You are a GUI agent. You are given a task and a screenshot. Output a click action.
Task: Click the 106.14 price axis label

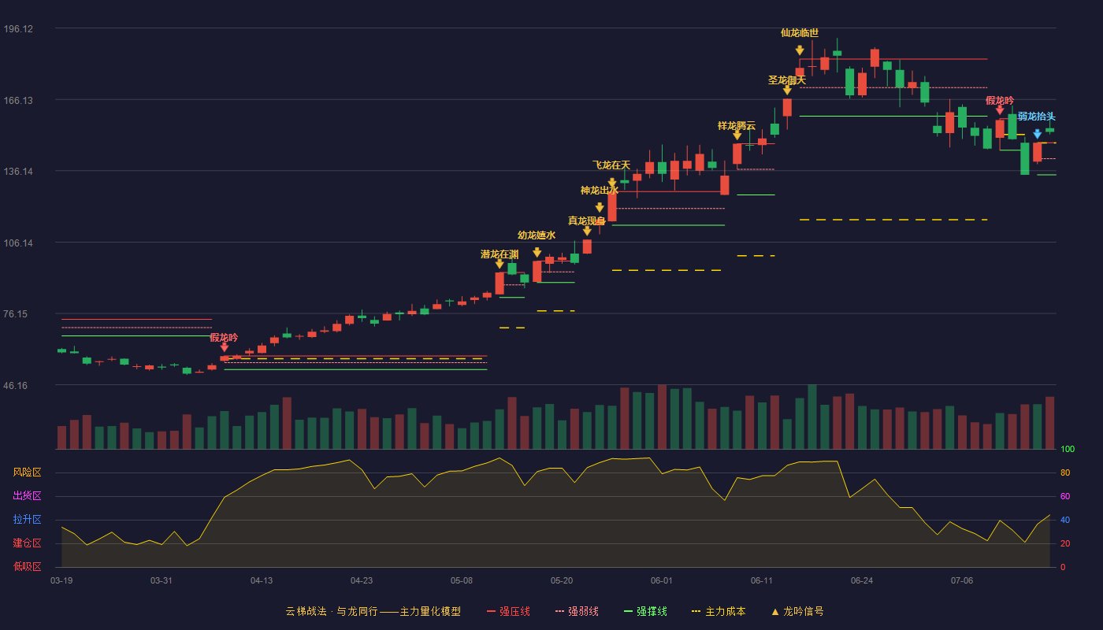(18, 243)
